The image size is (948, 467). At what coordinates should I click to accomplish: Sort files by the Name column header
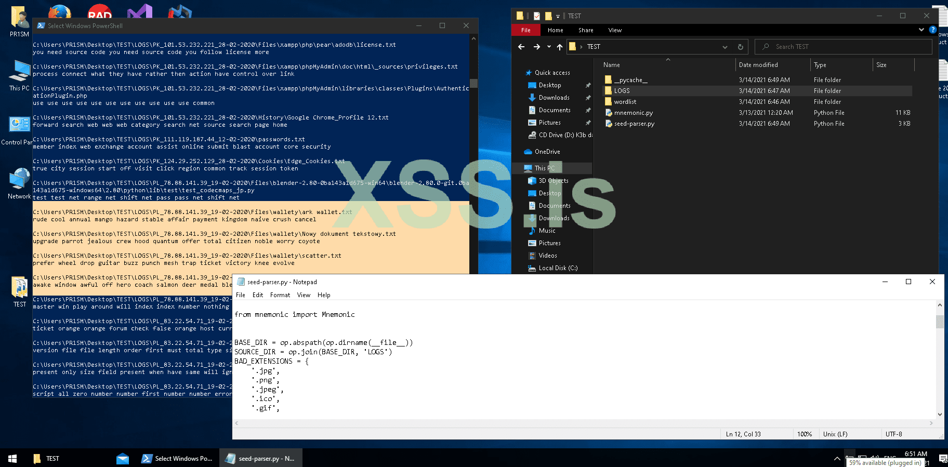pos(668,65)
